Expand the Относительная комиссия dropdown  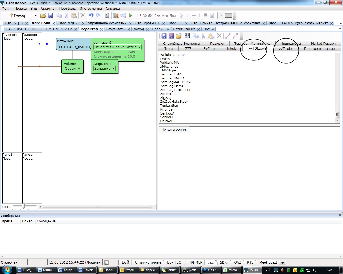pyautogui.click(x=139, y=47)
